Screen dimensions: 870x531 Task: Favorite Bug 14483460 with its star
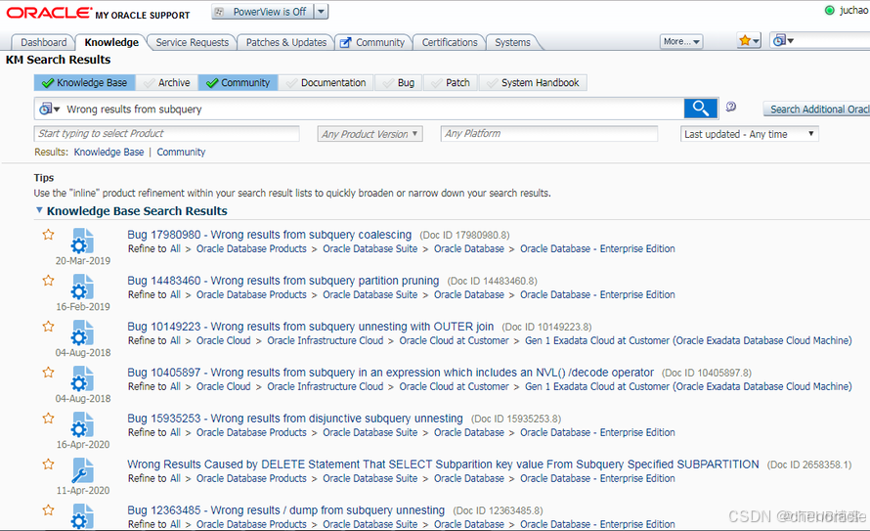pos(48,281)
